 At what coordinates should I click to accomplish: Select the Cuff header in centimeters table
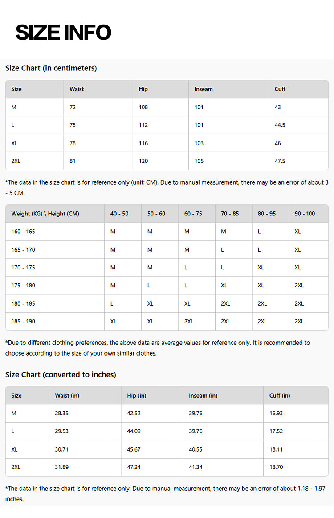tap(280, 89)
